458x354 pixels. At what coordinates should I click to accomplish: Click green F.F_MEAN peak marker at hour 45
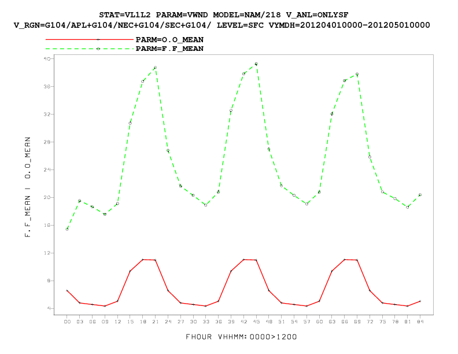tap(256, 64)
